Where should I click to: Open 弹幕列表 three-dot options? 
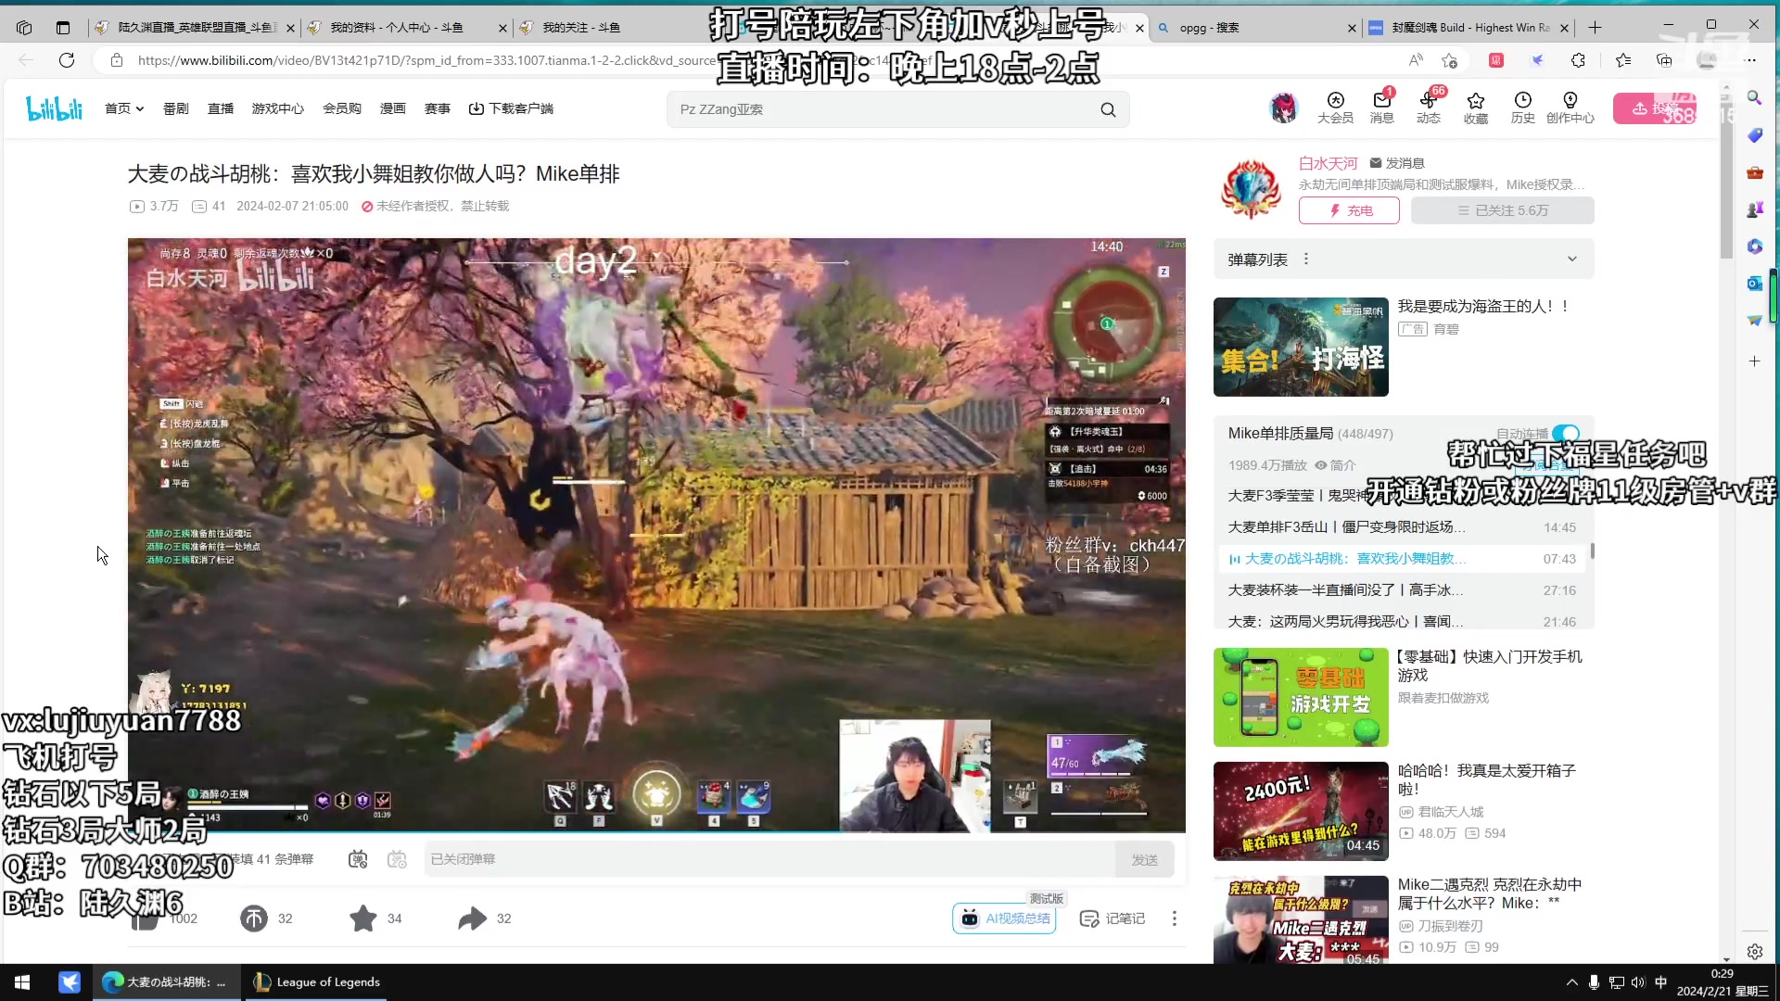pos(1306,260)
